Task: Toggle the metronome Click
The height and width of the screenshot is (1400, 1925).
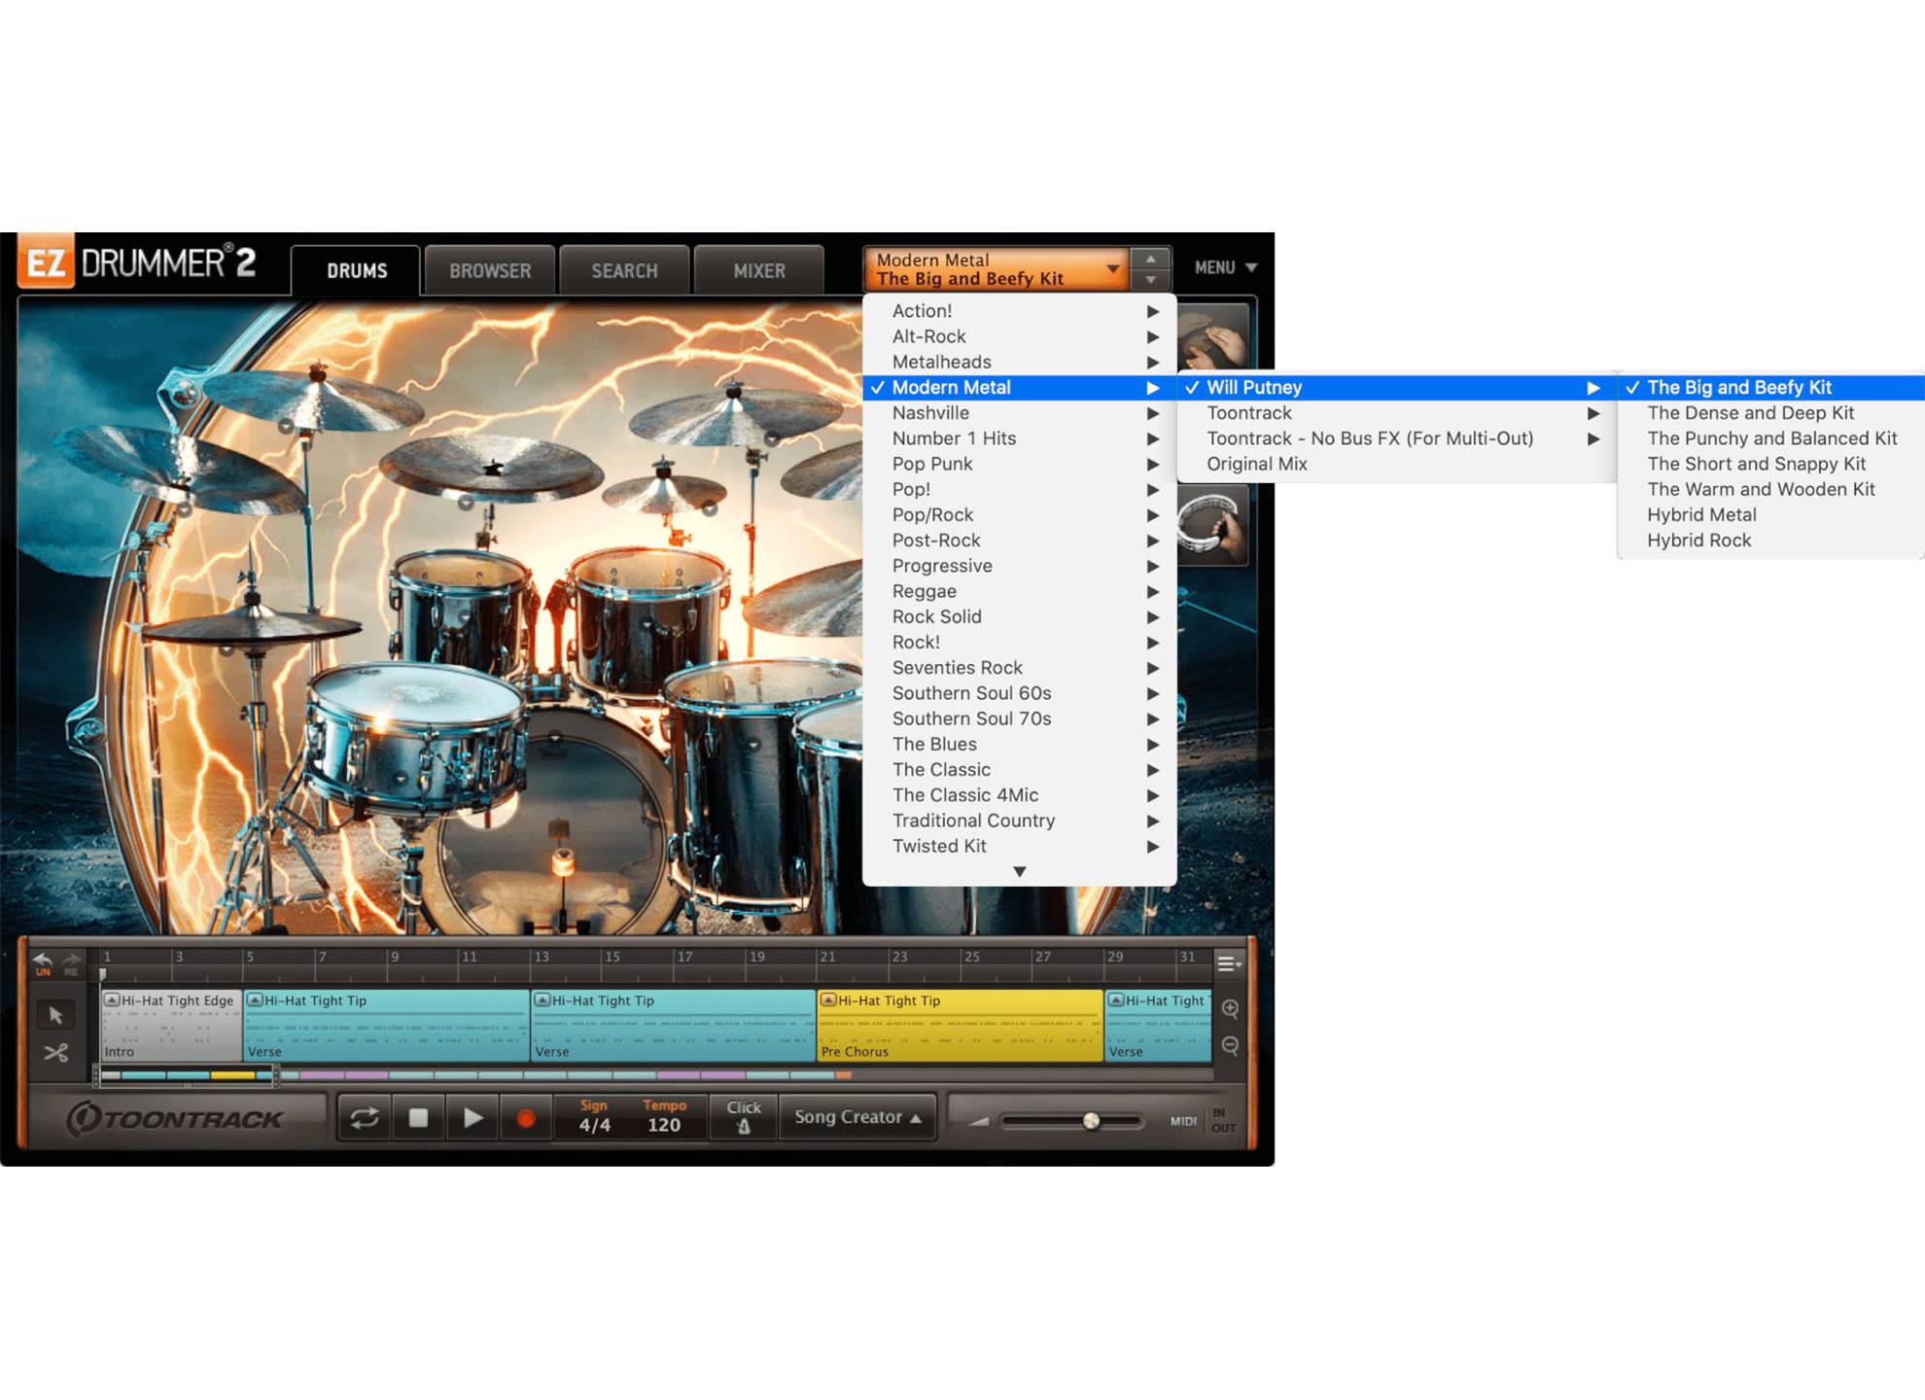Action: tap(744, 1117)
